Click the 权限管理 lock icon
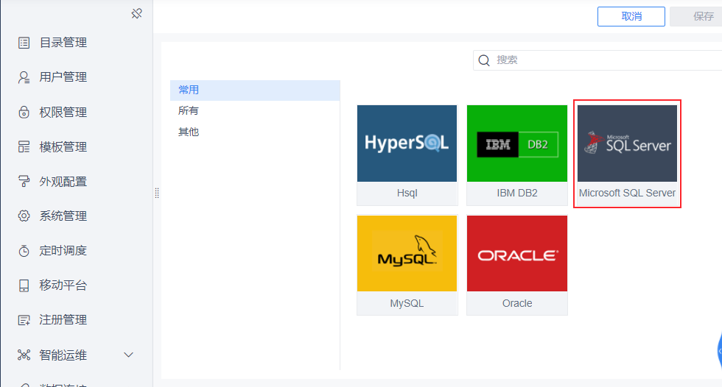The width and height of the screenshot is (722, 387). point(24,112)
